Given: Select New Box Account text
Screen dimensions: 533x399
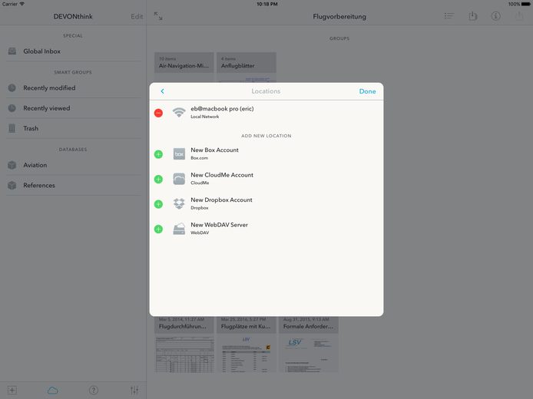Looking at the screenshot, I should [214, 150].
